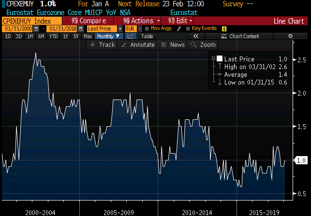Activate the Zoom magnifier tool
This screenshot has height=216, width=311.
coord(203,44)
